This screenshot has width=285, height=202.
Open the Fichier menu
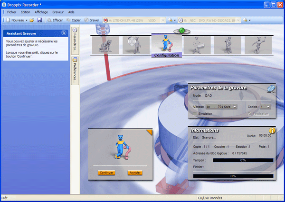[11, 12]
